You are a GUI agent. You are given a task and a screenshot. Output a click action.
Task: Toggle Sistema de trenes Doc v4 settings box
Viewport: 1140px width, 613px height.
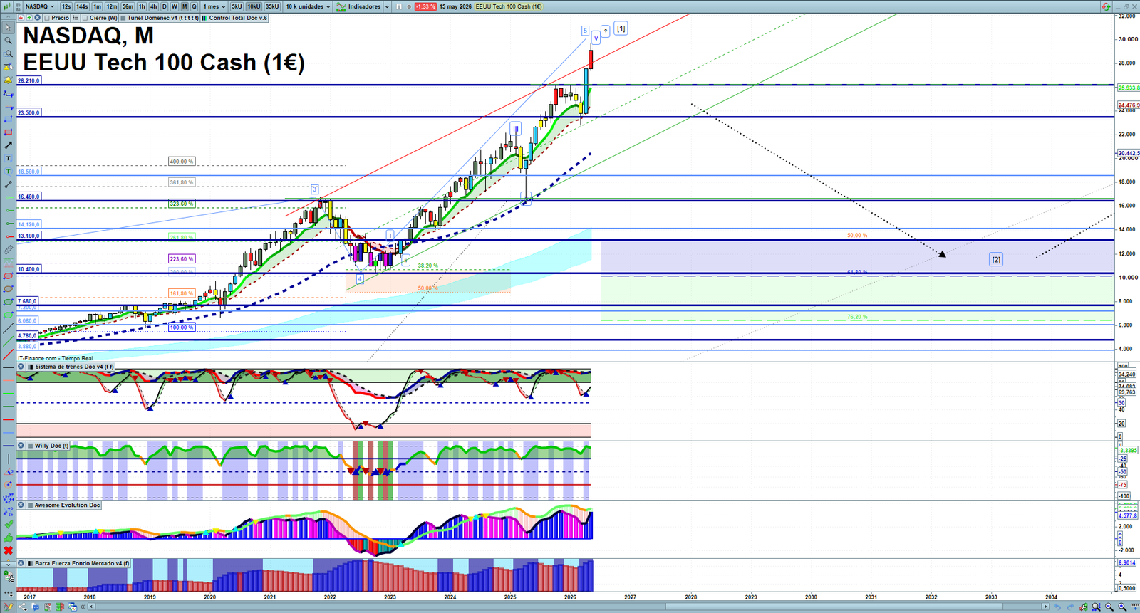(31, 367)
